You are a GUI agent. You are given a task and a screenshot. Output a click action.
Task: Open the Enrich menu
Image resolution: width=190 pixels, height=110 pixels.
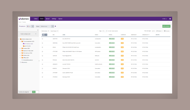[x=42, y=19]
